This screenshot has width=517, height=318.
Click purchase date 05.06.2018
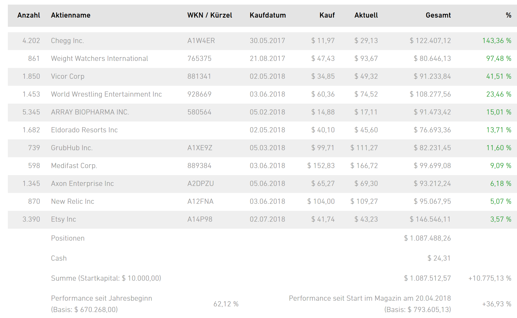[267, 183]
